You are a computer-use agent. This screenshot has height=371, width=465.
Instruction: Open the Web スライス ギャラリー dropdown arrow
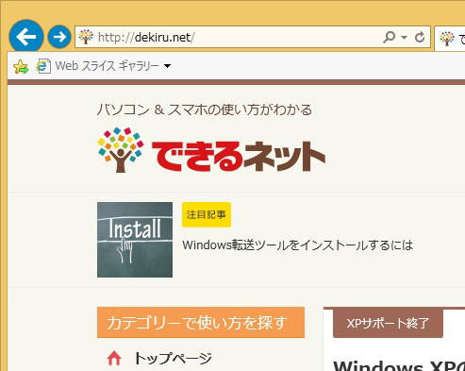pos(168,66)
